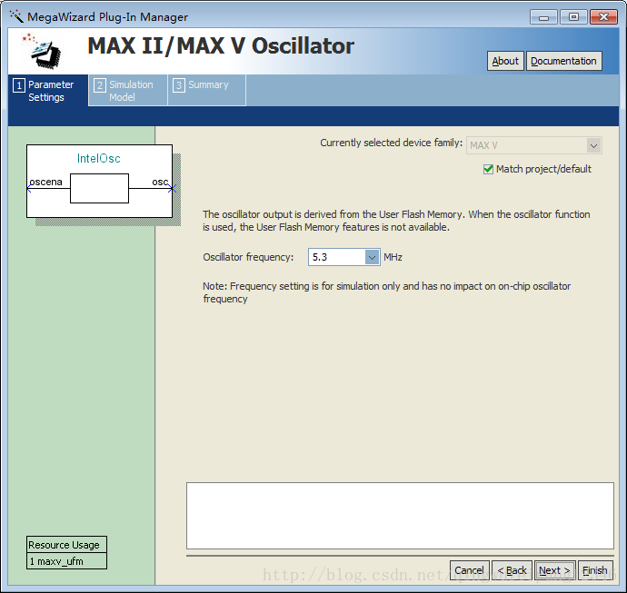This screenshot has height=593, width=627.
Task: Go to the Summary tab
Action: coord(207,91)
